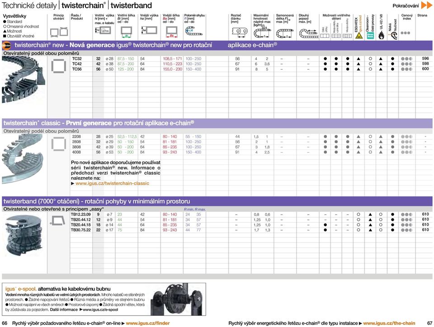The height and width of the screenshot is (327, 434).
Task: Click the twisterband product photo
Action: coord(24,235)
